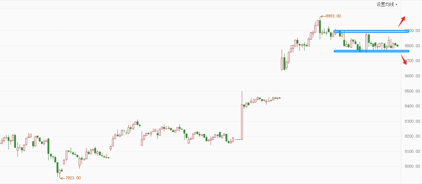The width and height of the screenshot is (422, 184).
Task: Click the 8200.00 price axis label
Action: point(412,136)
